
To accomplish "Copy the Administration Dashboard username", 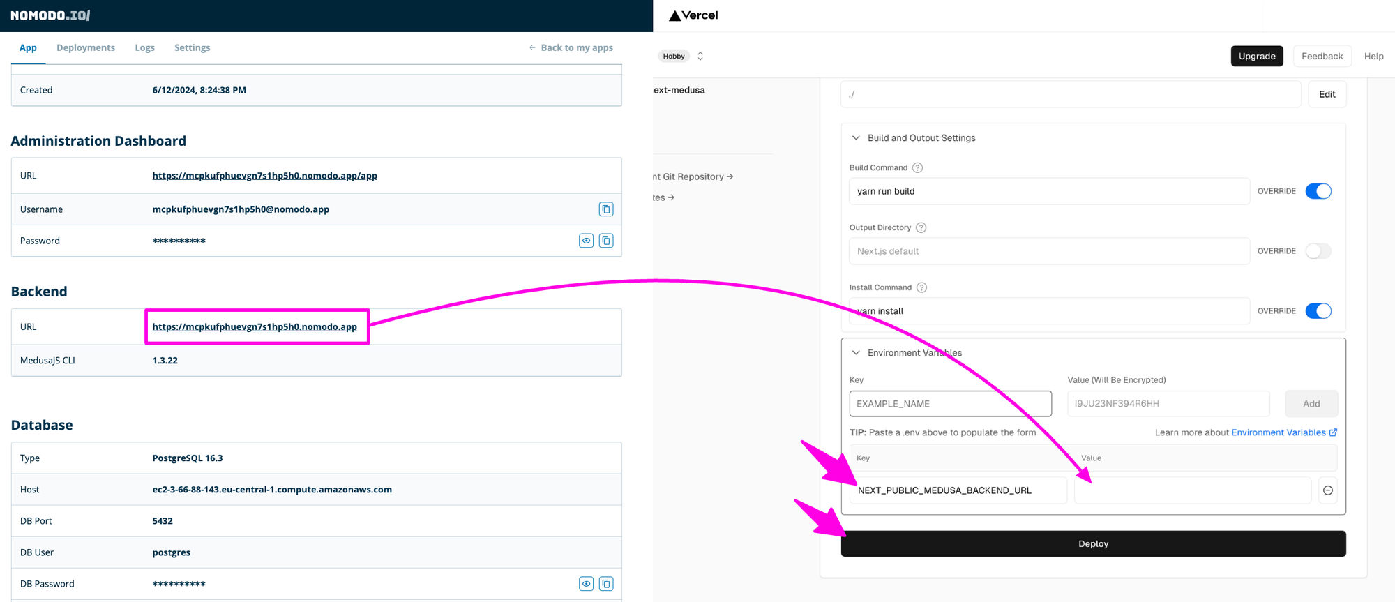I will pos(606,209).
